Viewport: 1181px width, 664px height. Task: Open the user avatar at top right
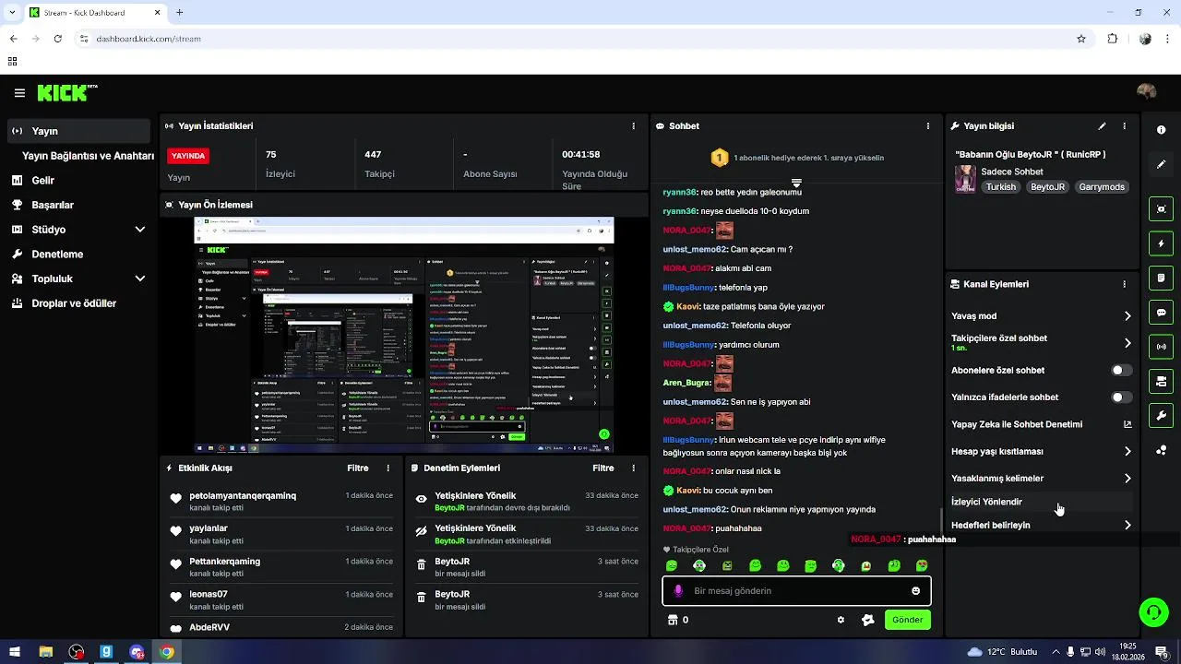[x=1147, y=92]
